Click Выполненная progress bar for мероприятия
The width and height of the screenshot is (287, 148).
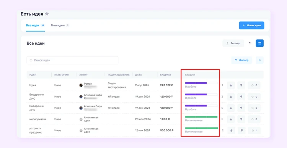[x=201, y=117]
